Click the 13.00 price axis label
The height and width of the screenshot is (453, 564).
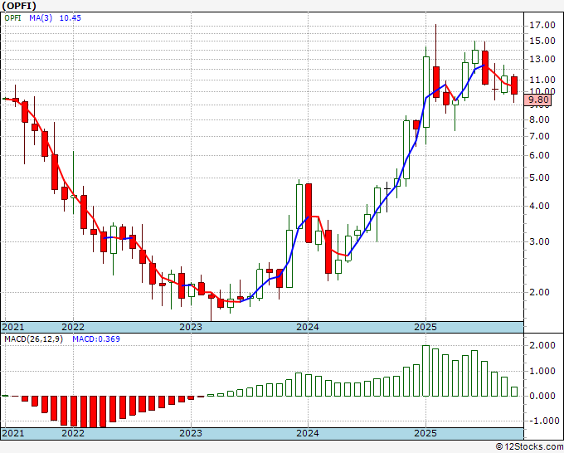[542, 59]
